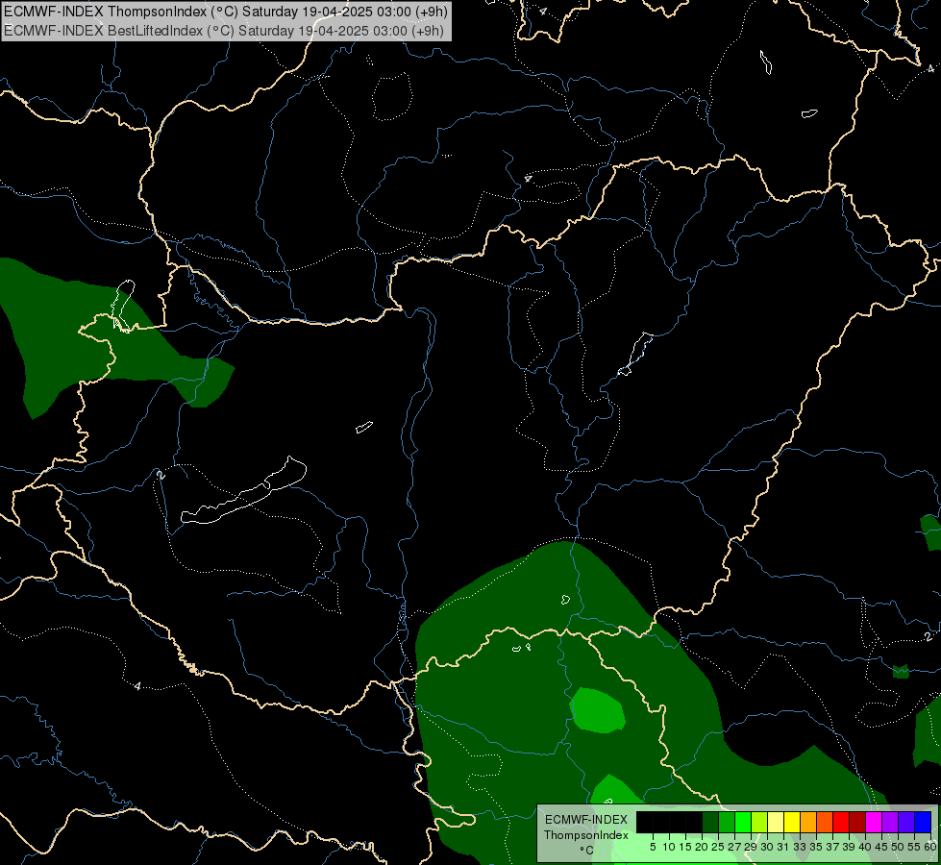The height and width of the screenshot is (865, 941).
Task: Click the legend tick value 55
Action: [x=915, y=847]
